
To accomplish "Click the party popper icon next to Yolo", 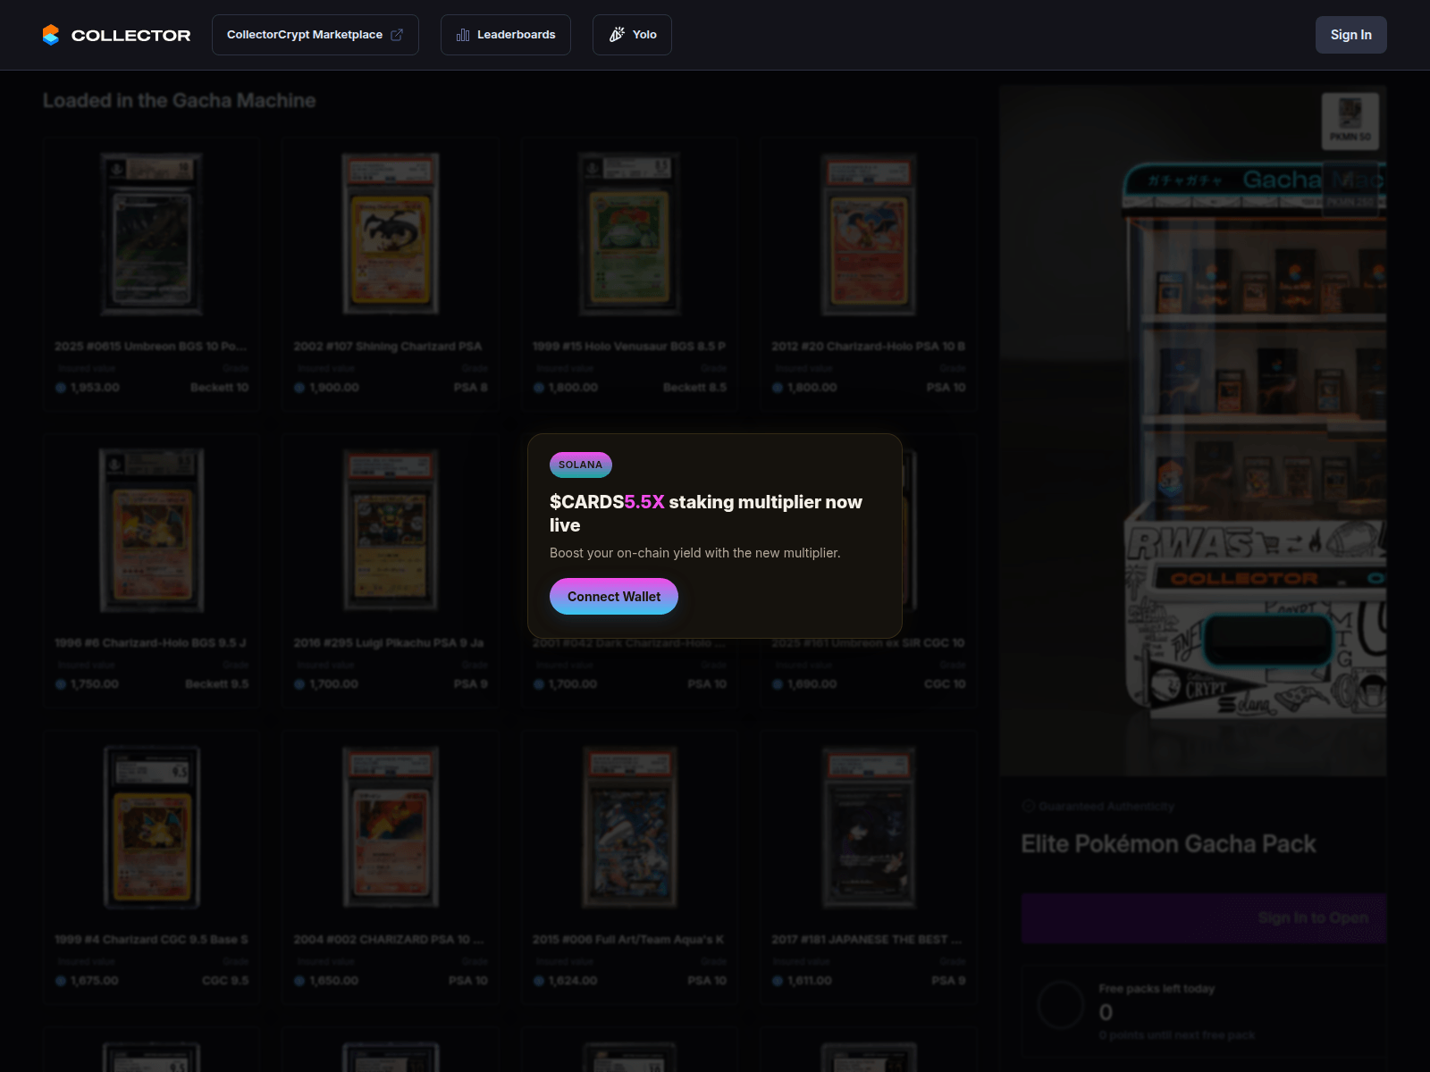I will pyautogui.click(x=618, y=34).
